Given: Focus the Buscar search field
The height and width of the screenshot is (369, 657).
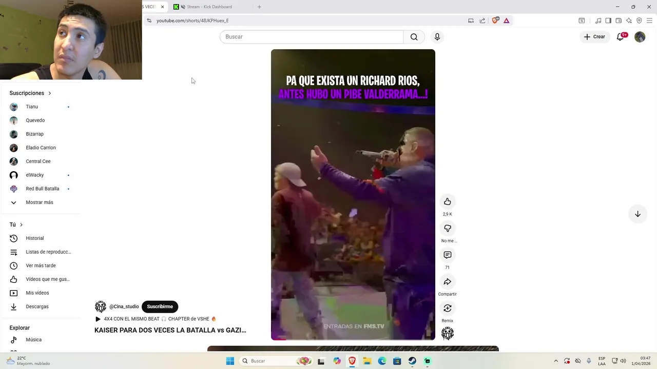Looking at the screenshot, I should click(x=312, y=37).
